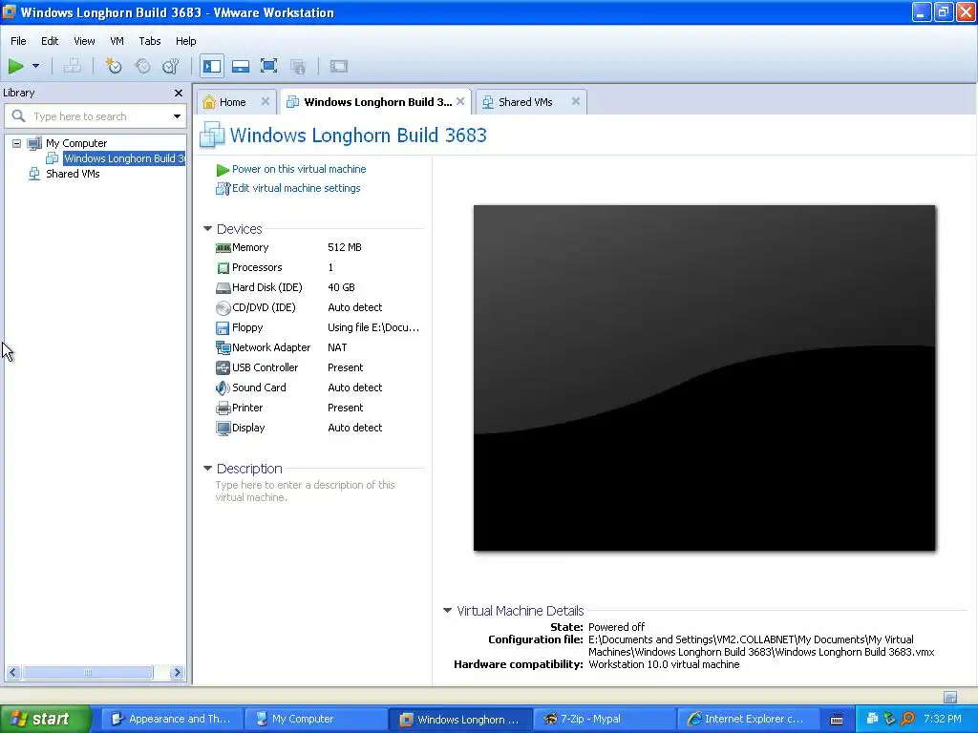Screen dimensions: 978x733
Task: Select Windows Longhorn Build in library tree
Action: tap(124, 158)
